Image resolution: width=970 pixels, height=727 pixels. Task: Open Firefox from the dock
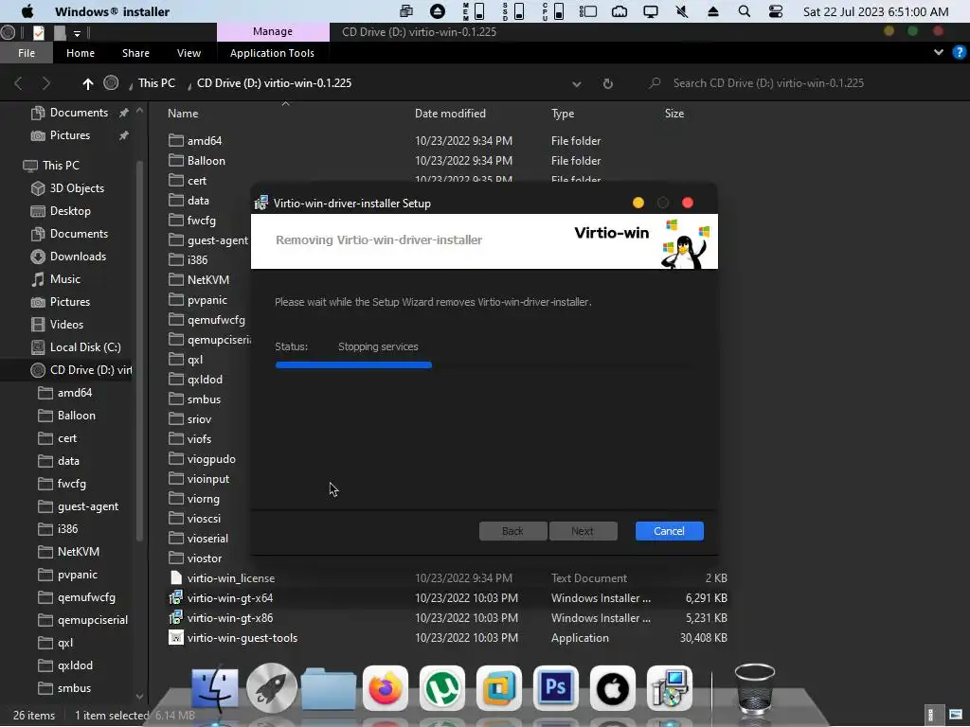(385, 688)
